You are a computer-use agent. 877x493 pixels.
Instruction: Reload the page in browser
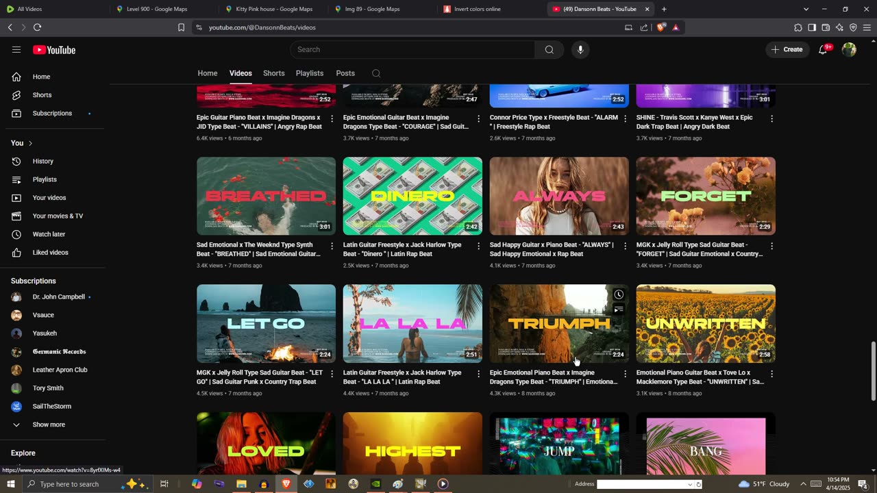pos(37,27)
